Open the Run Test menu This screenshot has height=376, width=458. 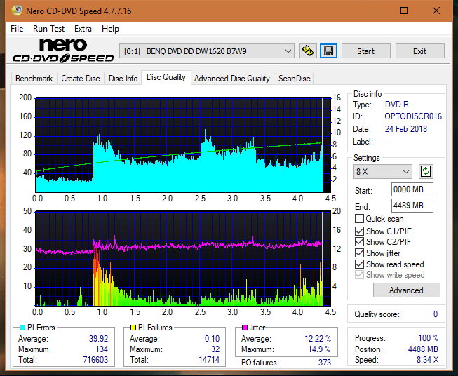click(48, 29)
